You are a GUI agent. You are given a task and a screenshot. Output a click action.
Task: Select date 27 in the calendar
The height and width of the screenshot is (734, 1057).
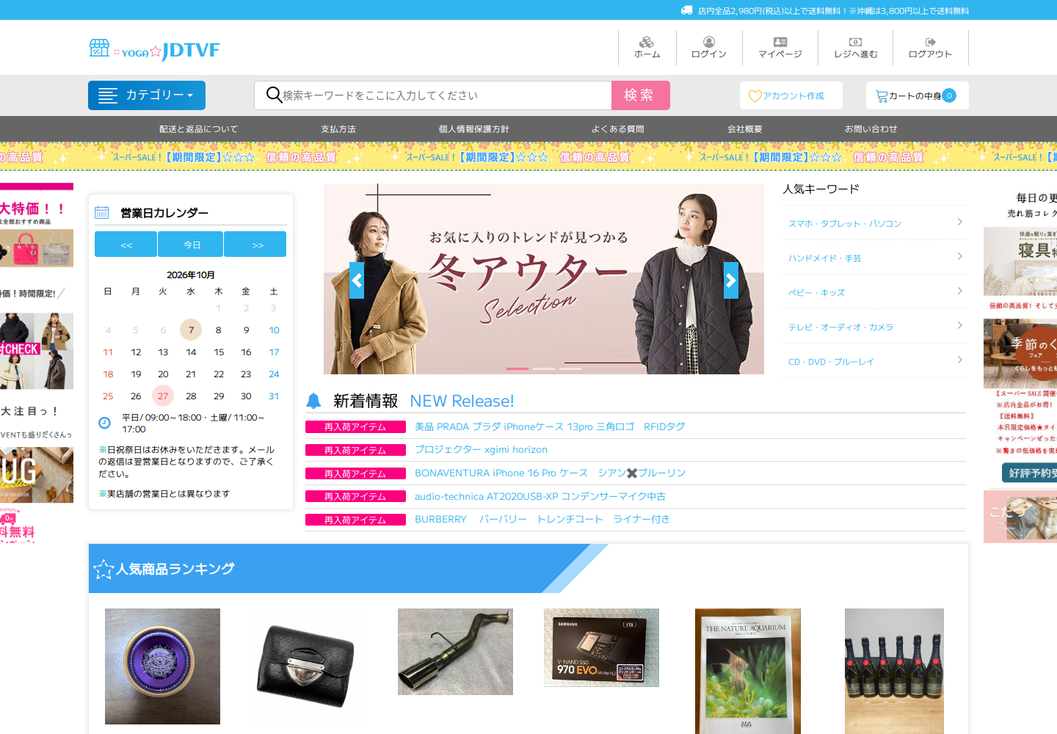point(163,396)
